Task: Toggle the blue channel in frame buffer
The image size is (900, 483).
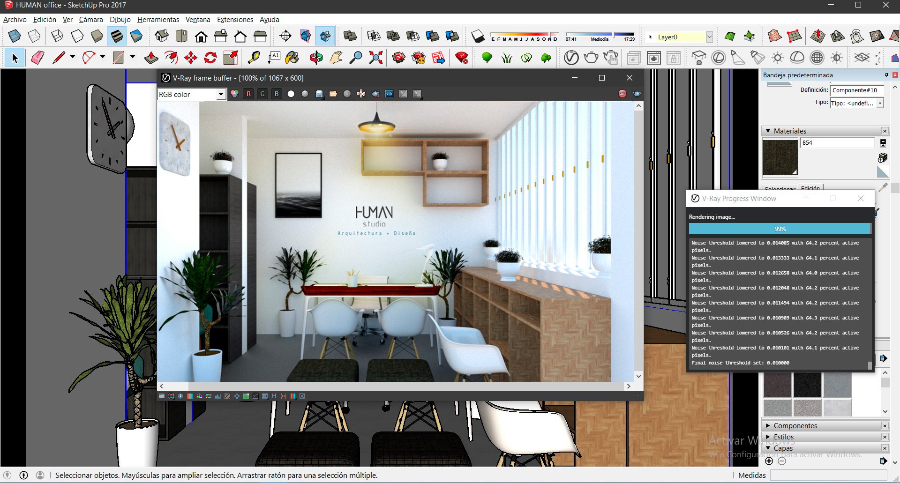Action: tap(277, 94)
